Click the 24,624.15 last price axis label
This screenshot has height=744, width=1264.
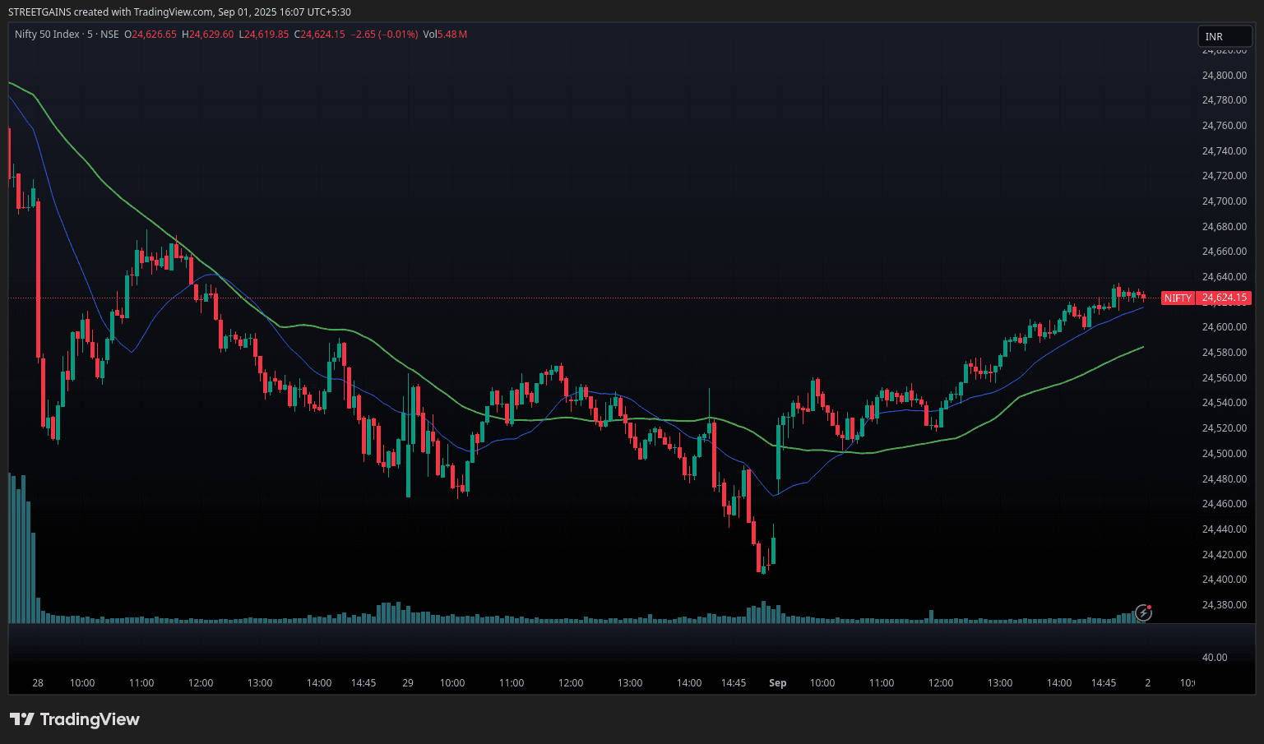[1225, 298]
